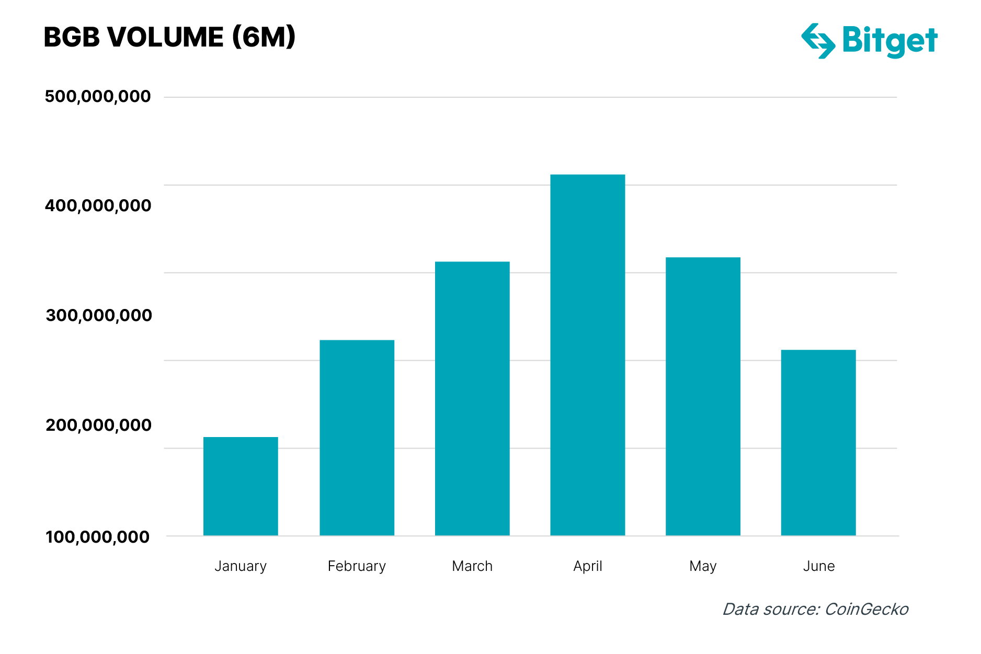Click the 100,000,000 y-axis label

point(98,537)
